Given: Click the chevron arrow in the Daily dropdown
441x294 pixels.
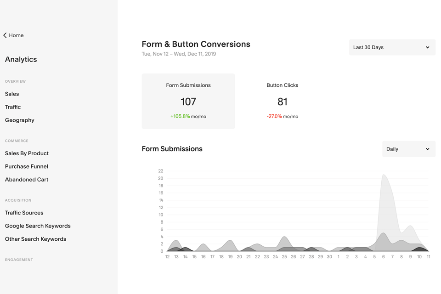Looking at the screenshot, I should tap(428, 149).
